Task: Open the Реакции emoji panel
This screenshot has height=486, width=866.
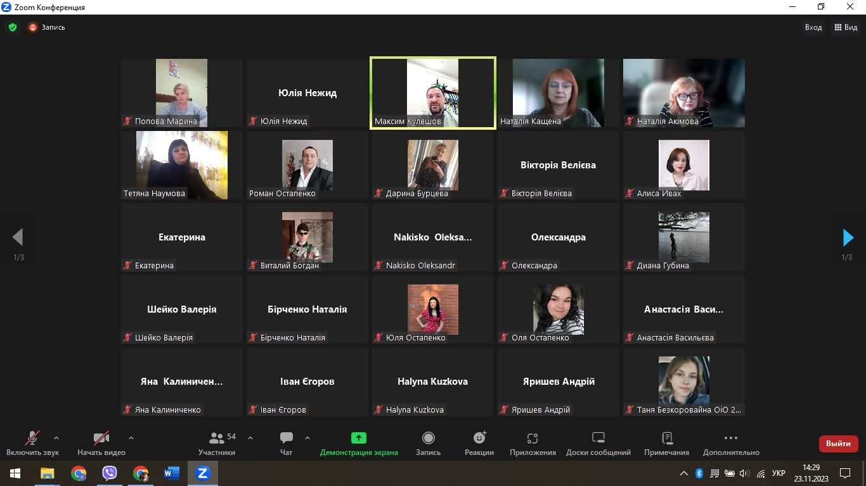Action: click(479, 442)
